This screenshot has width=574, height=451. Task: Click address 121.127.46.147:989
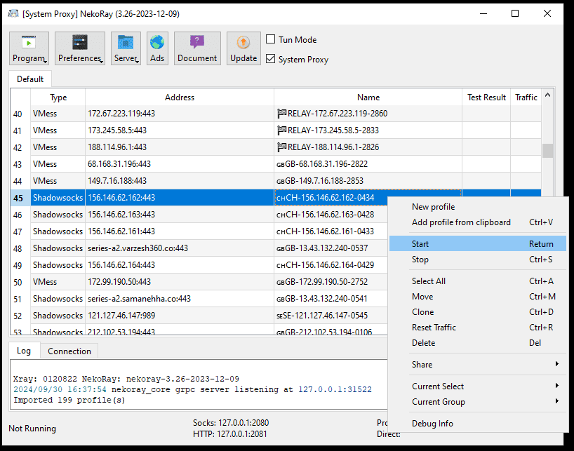(x=121, y=316)
